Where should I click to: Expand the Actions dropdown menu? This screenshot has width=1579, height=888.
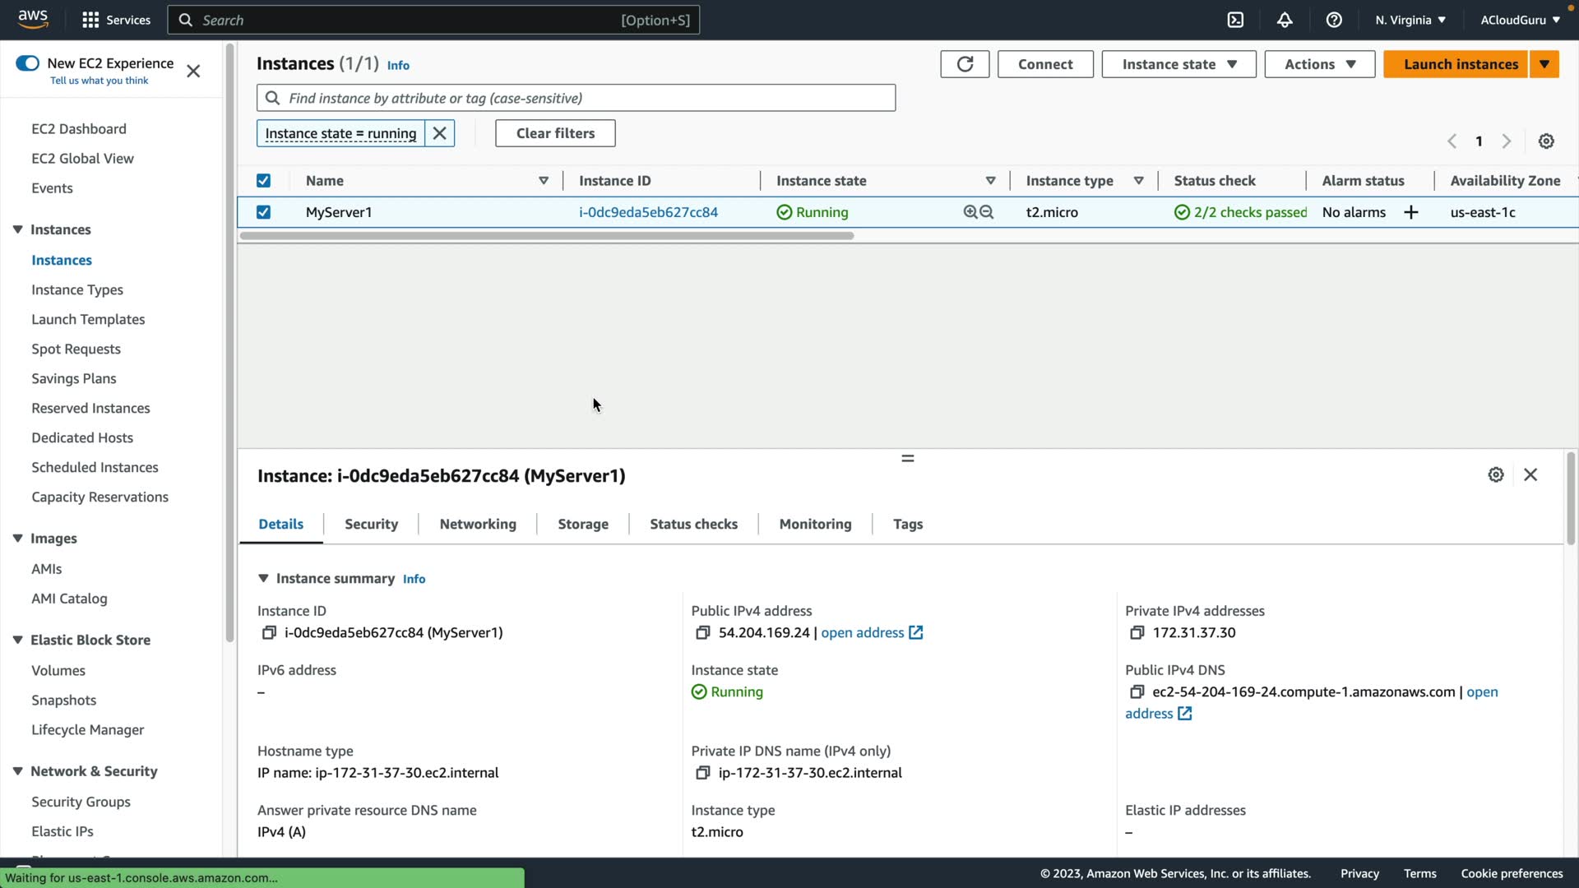coord(1319,64)
